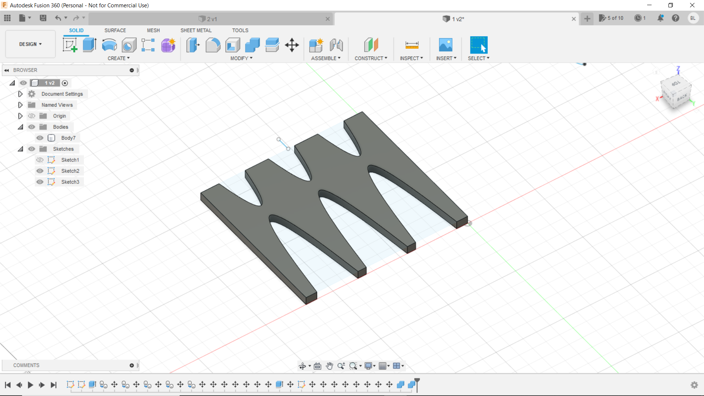This screenshot has height=396, width=704.
Task: Show the hidden Sketch1
Action: [40, 160]
